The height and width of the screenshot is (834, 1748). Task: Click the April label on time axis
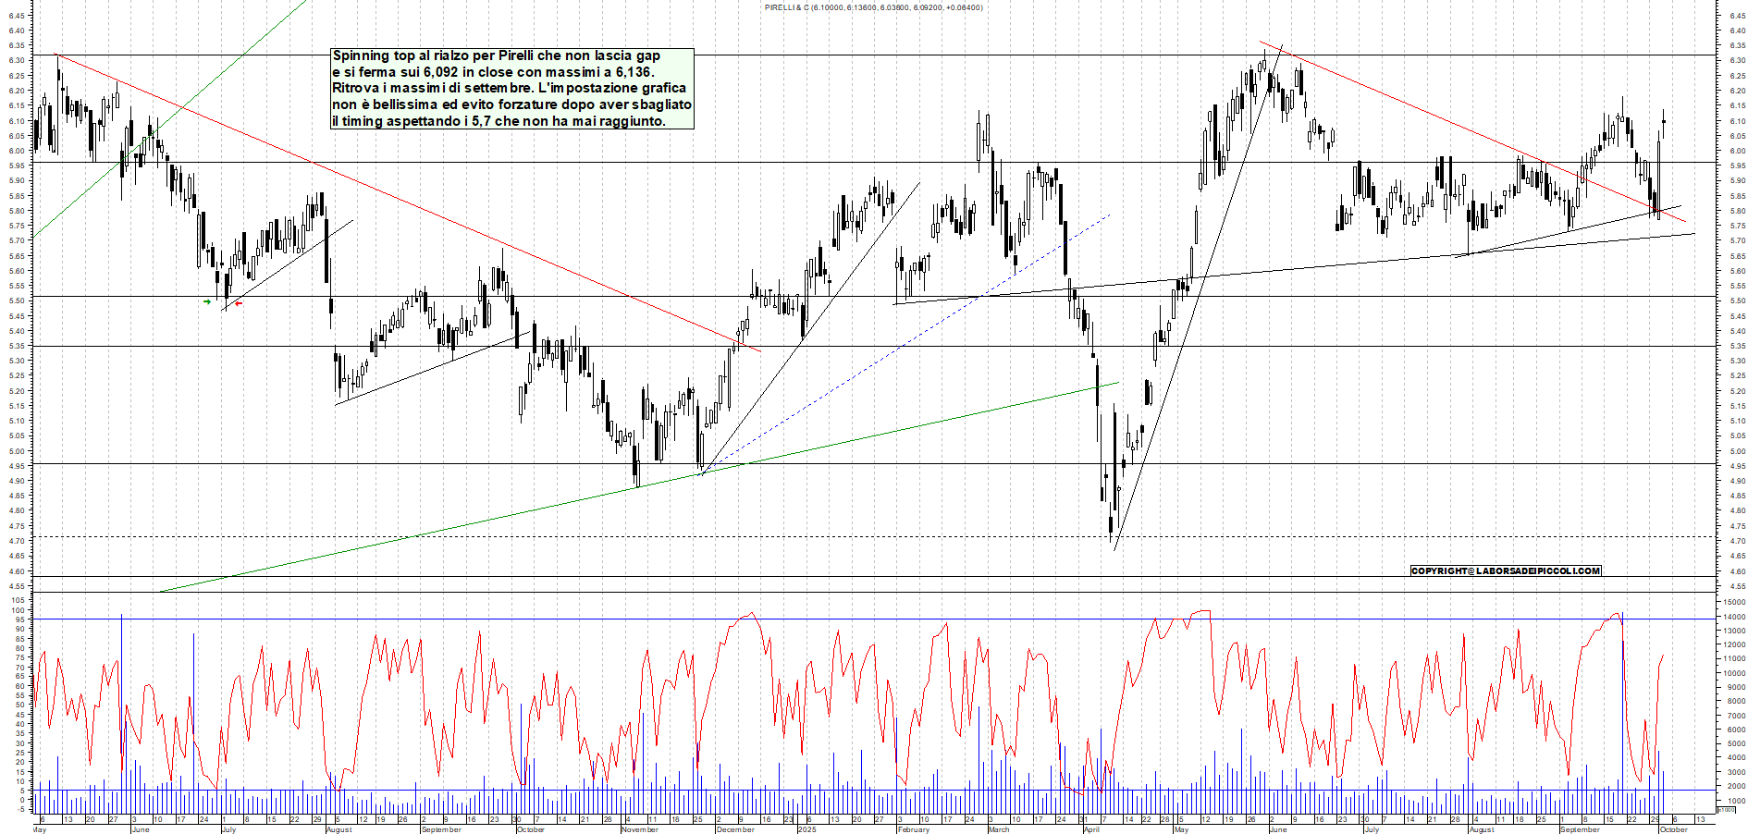tap(1091, 829)
